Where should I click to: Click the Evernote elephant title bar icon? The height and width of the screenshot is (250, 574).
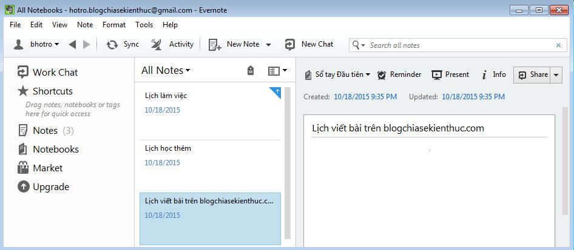pos(10,10)
